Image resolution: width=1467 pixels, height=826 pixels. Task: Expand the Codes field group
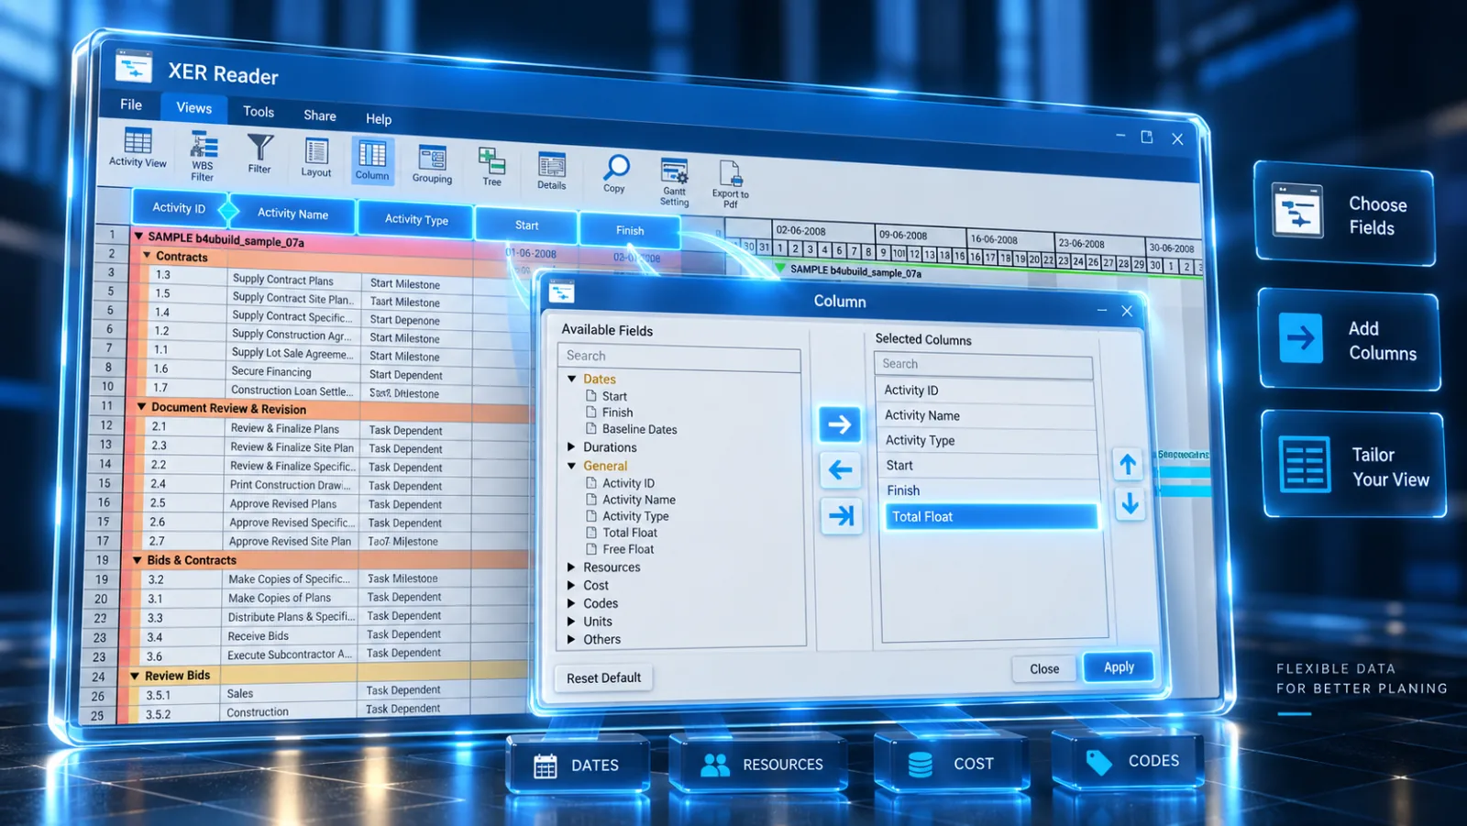tap(571, 603)
